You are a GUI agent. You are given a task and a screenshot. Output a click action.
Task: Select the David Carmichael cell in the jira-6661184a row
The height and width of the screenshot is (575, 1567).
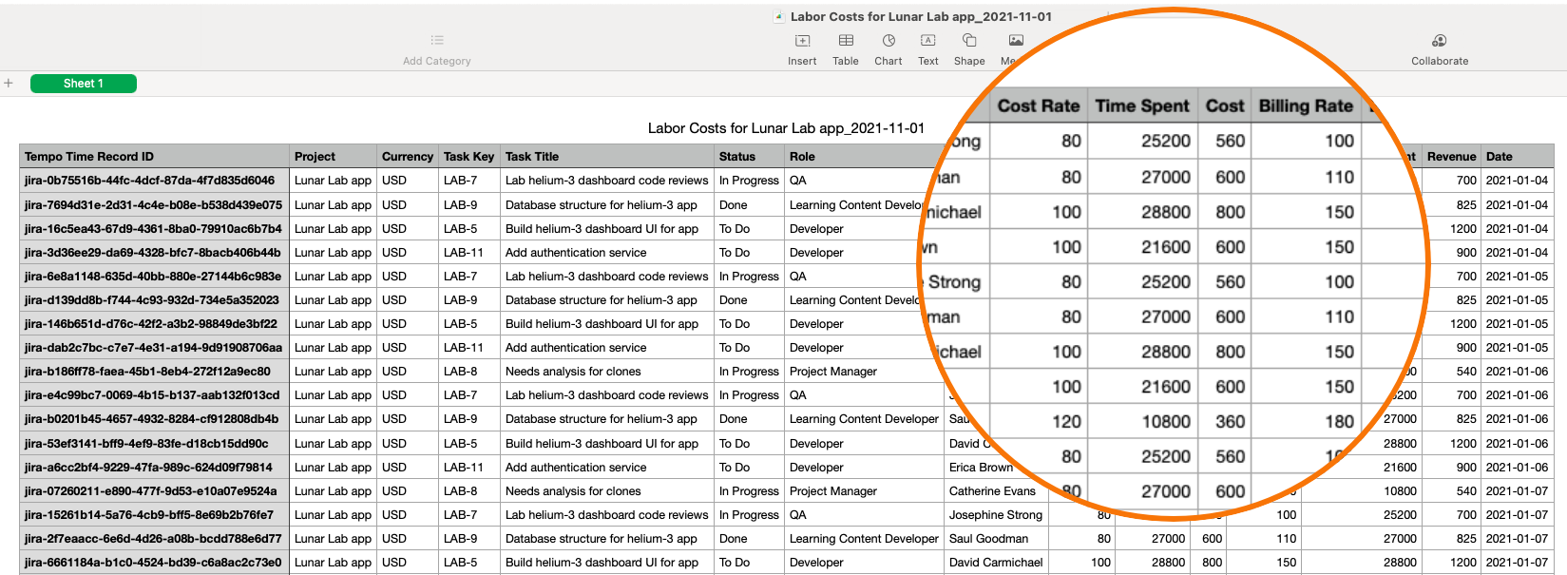point(996,562)
